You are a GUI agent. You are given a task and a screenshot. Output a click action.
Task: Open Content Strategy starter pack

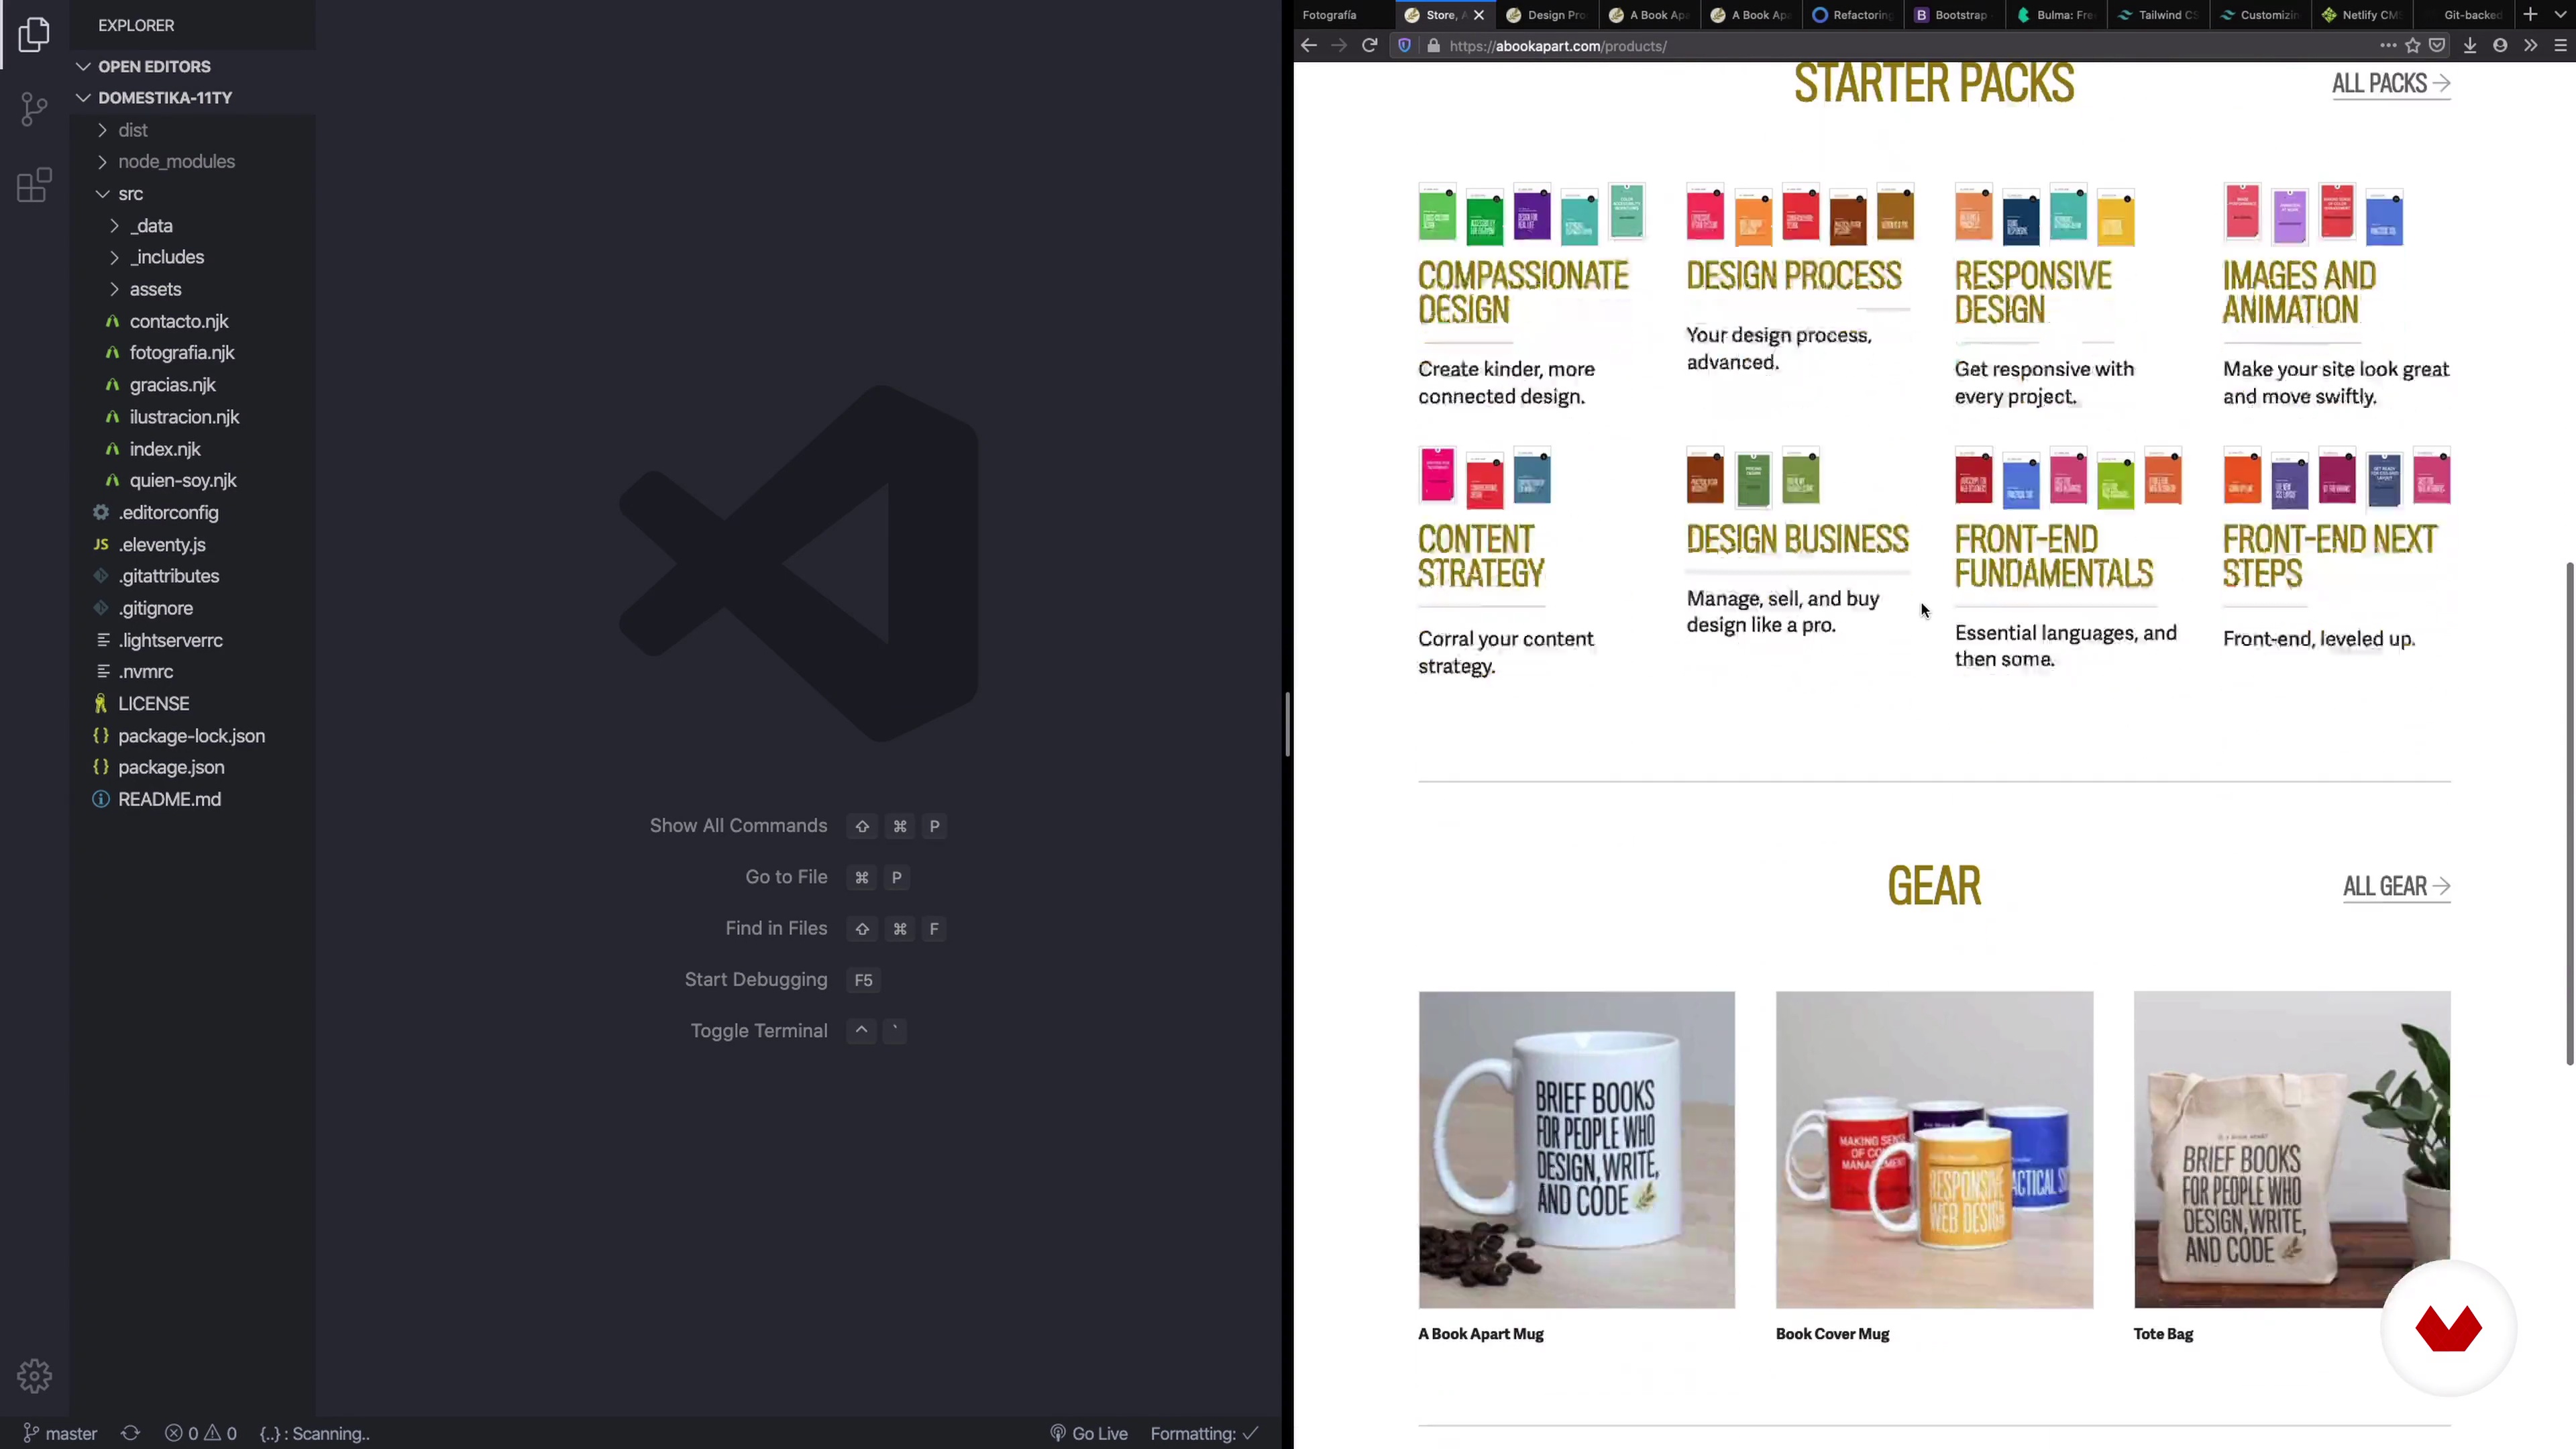1481,556
